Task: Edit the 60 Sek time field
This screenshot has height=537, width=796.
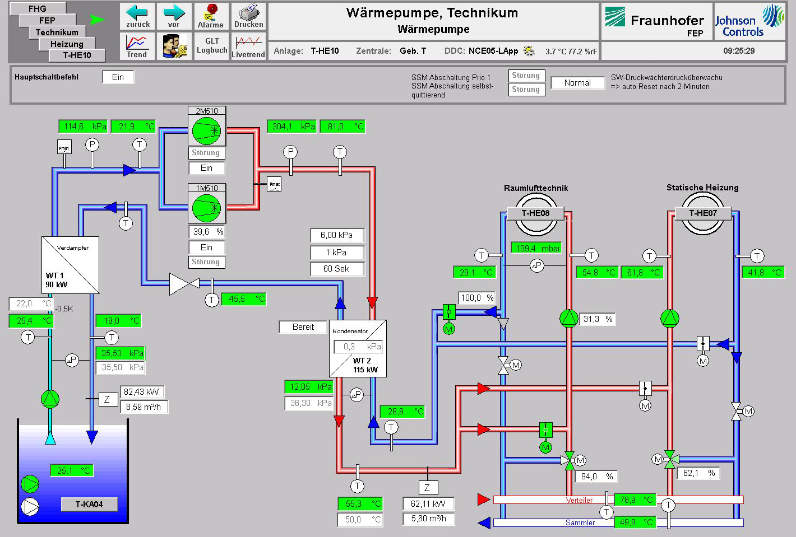Action: 337,269
